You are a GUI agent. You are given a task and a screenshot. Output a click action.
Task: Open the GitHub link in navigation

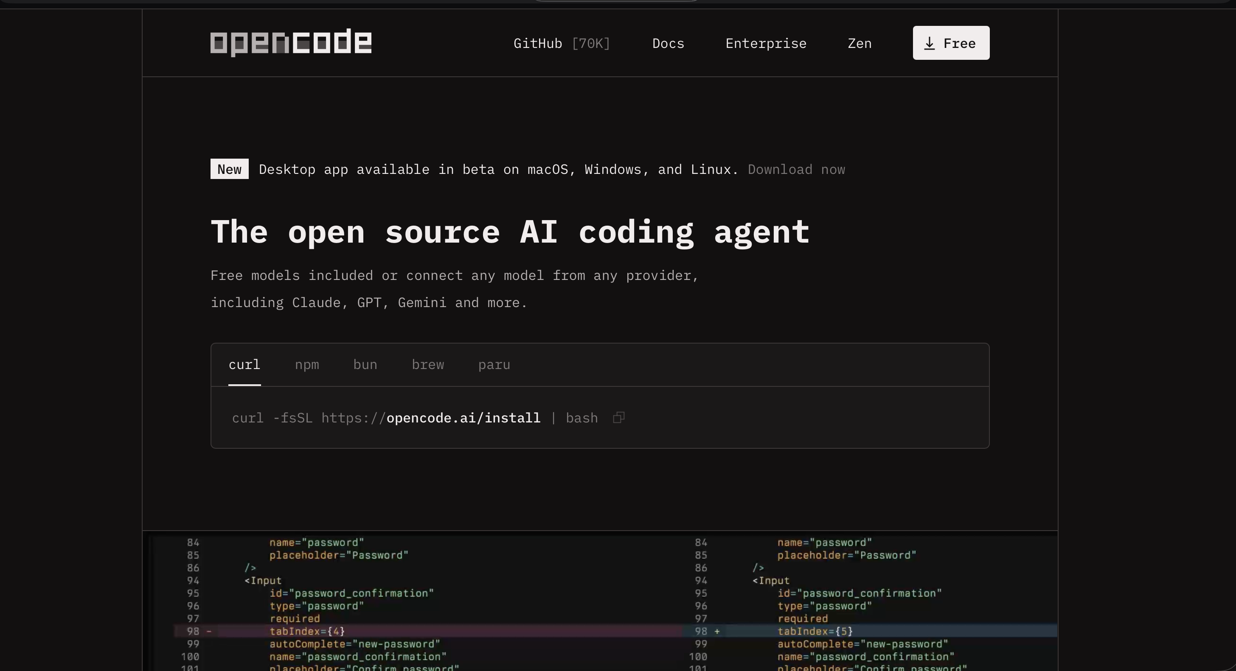(x=537, y=43)
